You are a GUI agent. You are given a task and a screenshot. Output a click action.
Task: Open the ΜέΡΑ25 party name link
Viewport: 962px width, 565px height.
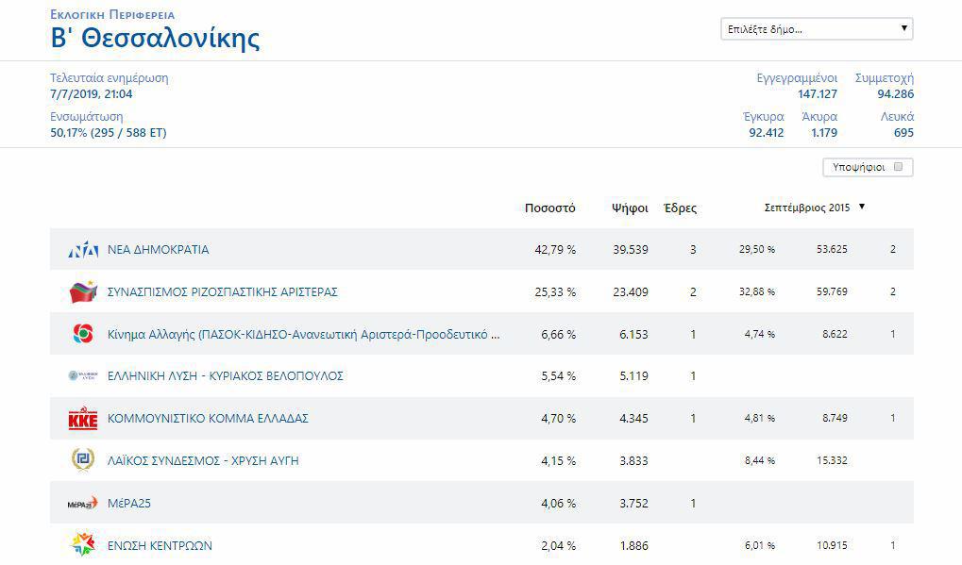[129, 504]
